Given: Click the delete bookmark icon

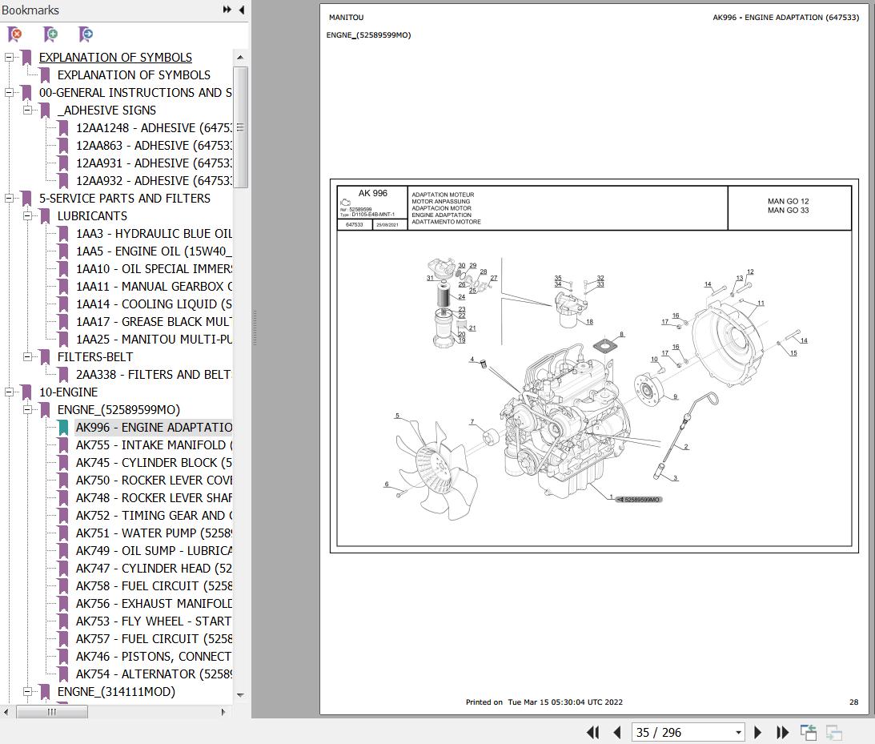Looking at the screenshot, I should [14, 34].
